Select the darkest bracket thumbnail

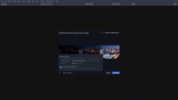(x=68, y=50)
